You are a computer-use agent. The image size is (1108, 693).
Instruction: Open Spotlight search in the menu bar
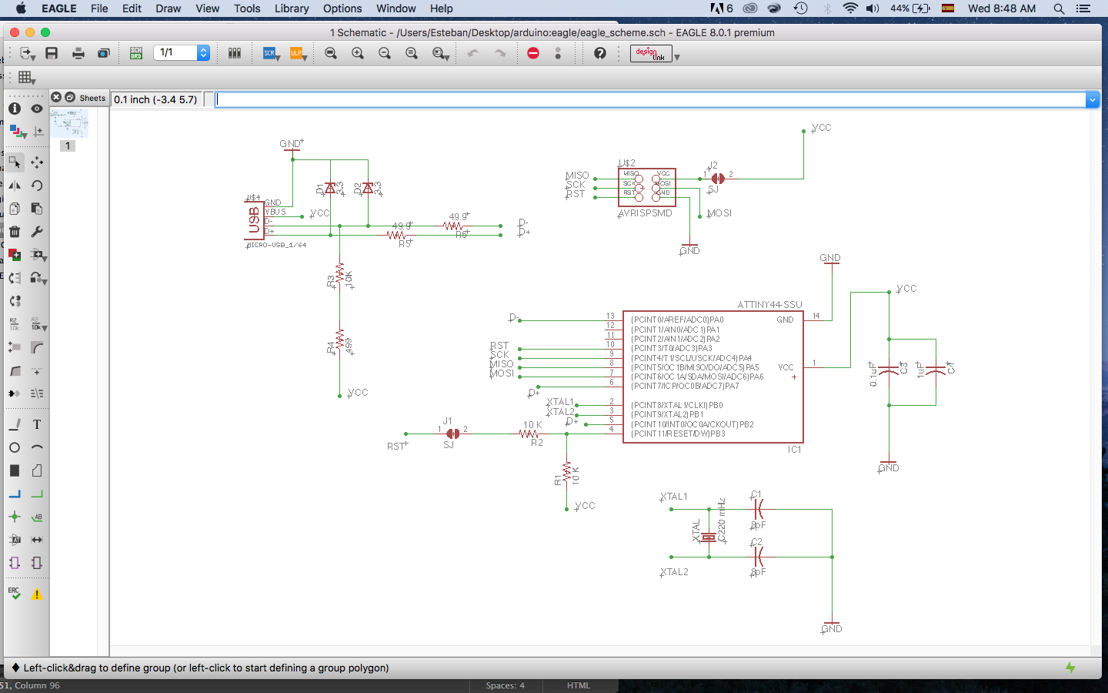click(x=1059, y=8)
